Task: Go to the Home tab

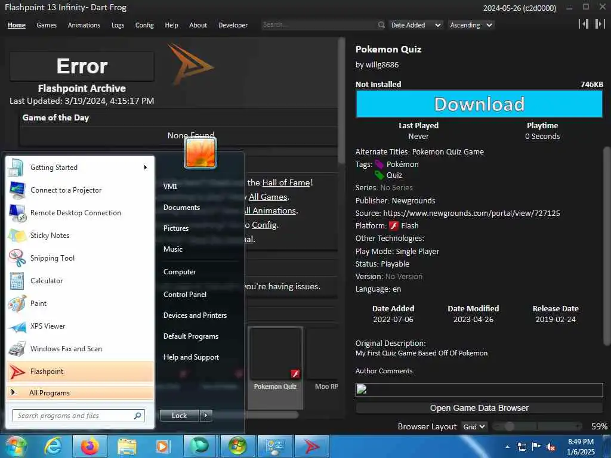Action: (17, 25)
